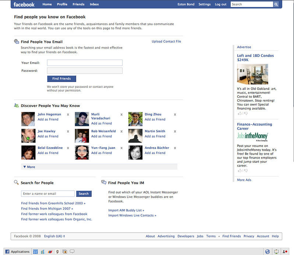Click the Enter a name or email field

48,194
